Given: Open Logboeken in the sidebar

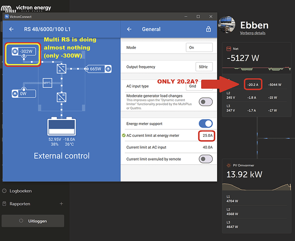Looking at the screenshot, I should (21, 191).
